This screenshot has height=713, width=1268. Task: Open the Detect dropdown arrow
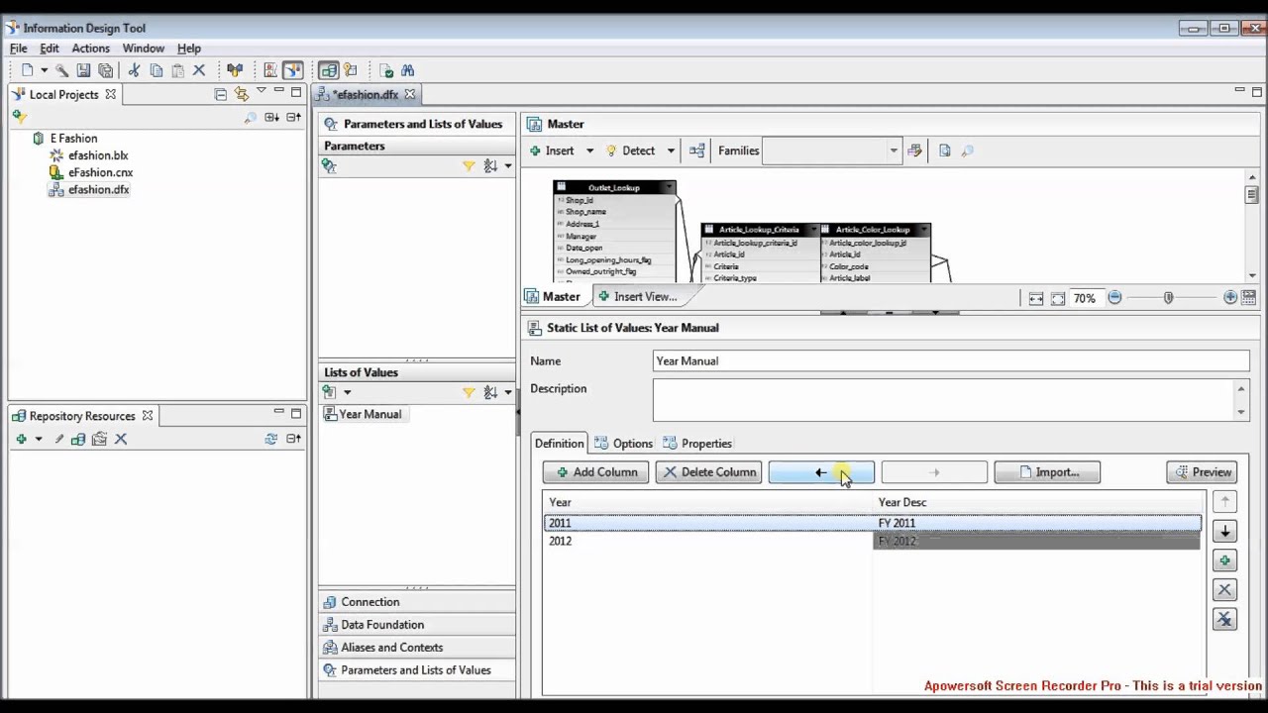pyautogui.click(x=671, y=151)
